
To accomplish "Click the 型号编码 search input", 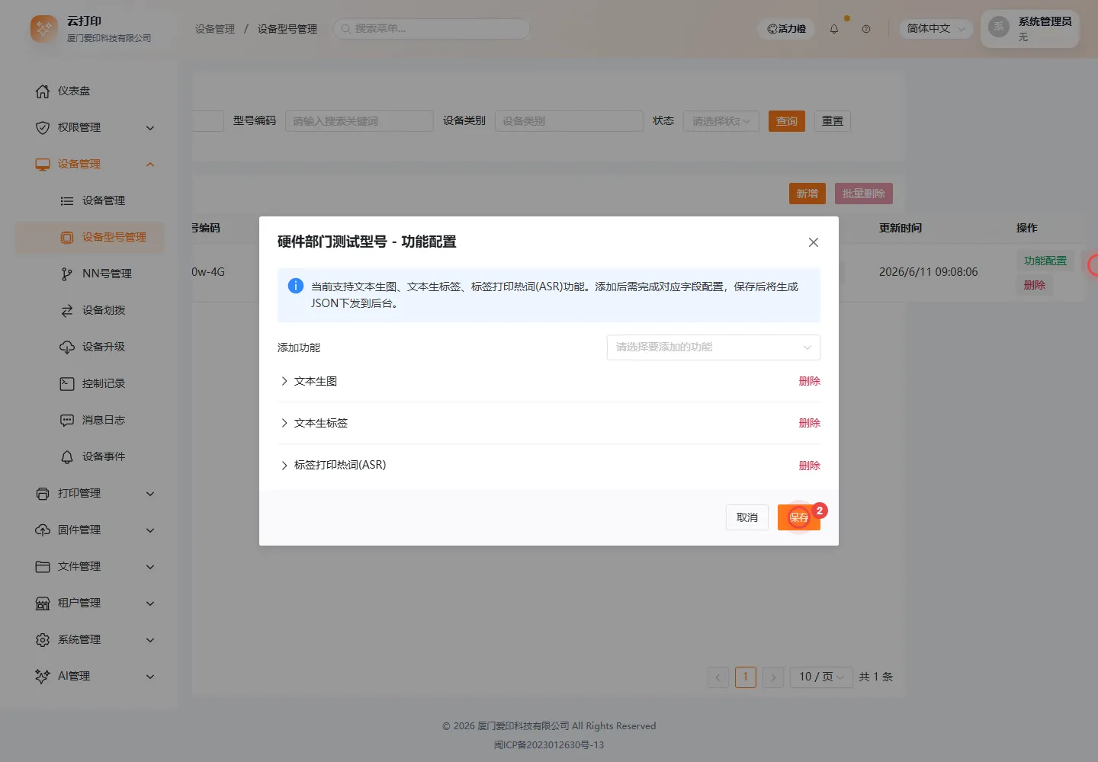I will [x=360, y=121].
